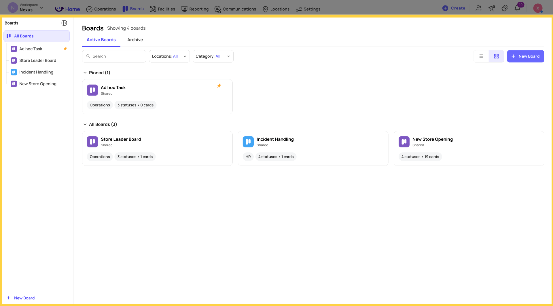This screenshot has width=553, height=306.
Task: Open New Store Opening in sidebar
Action: coord(38,84)
